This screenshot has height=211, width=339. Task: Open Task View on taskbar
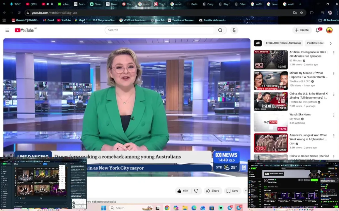(x=158, y=208)
